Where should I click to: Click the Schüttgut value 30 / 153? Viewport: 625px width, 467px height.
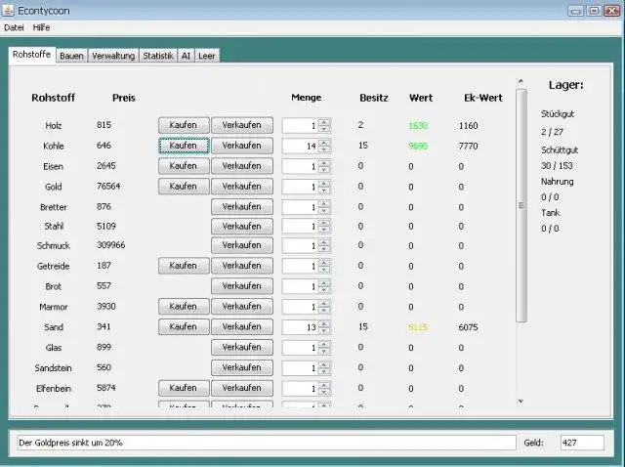[x=557, y=165]
